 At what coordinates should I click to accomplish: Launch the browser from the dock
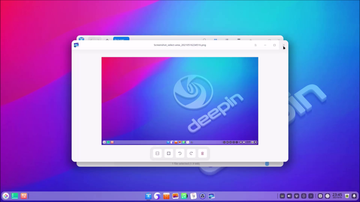(157, 196)
